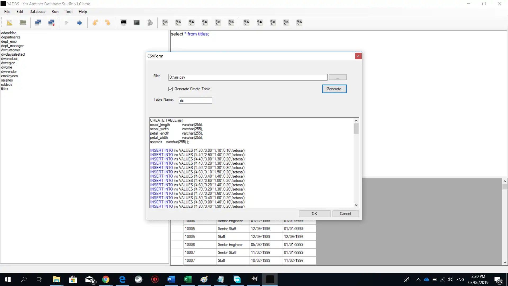Click the generated SQL scrollbar thumb
Screen dimensions: 508x286
[356, 129]
